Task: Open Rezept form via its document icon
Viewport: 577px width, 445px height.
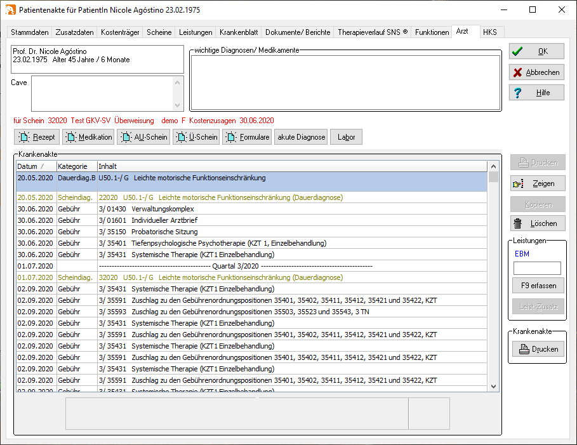Action: click(24, 137)
